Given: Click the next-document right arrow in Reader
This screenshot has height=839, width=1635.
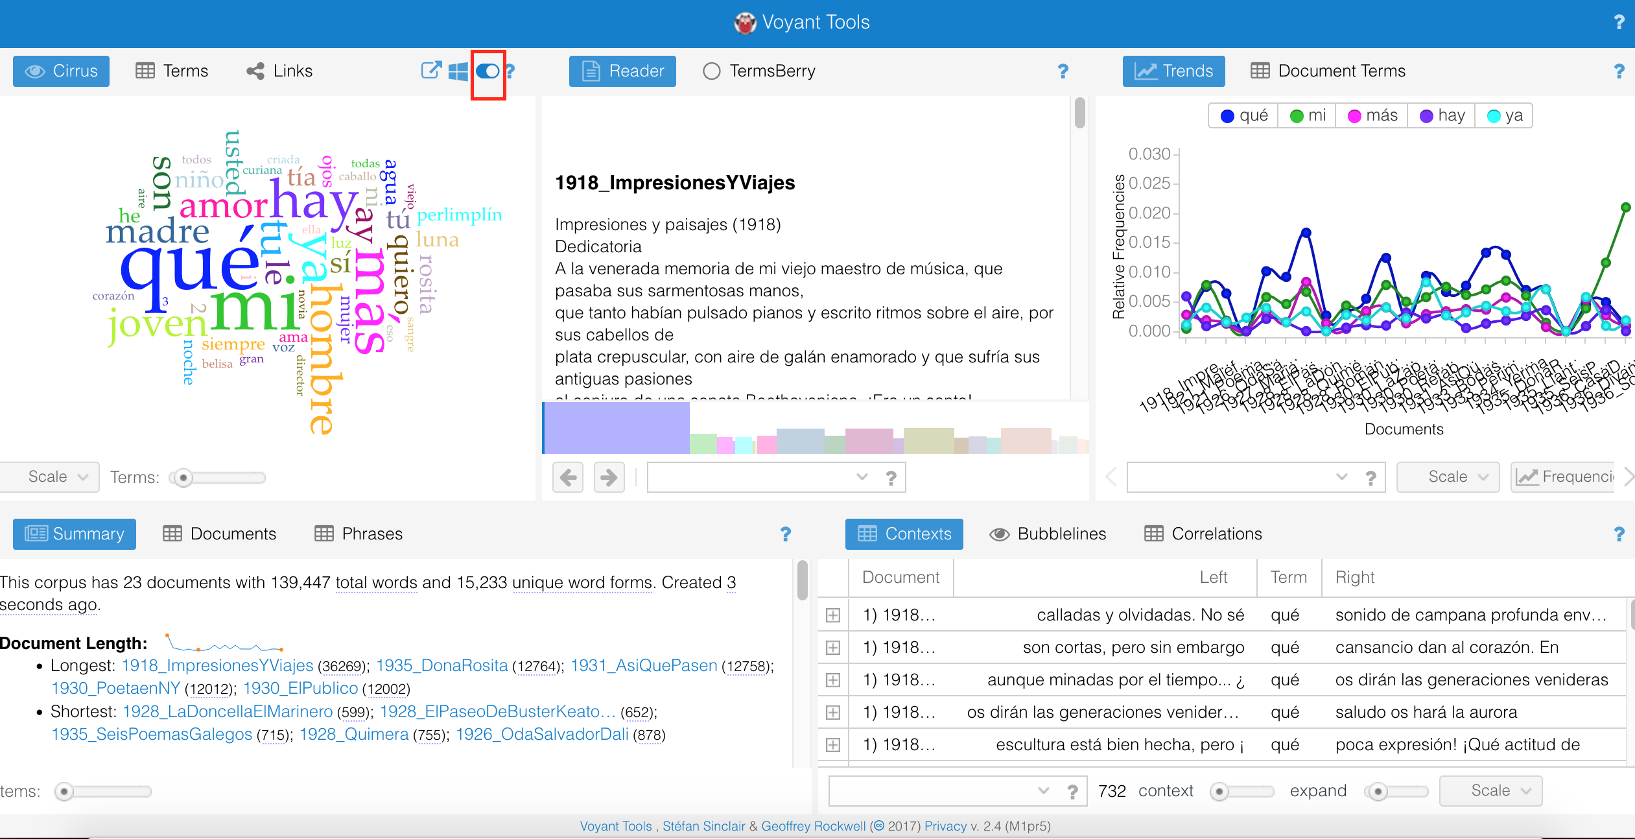Looking at the screenshot, I should coord(609,478).
